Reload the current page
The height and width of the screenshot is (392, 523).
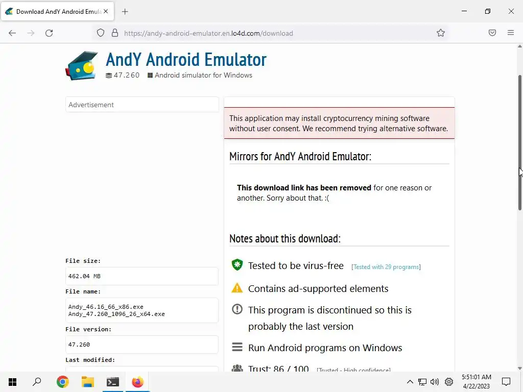click(x=49, y=33)
